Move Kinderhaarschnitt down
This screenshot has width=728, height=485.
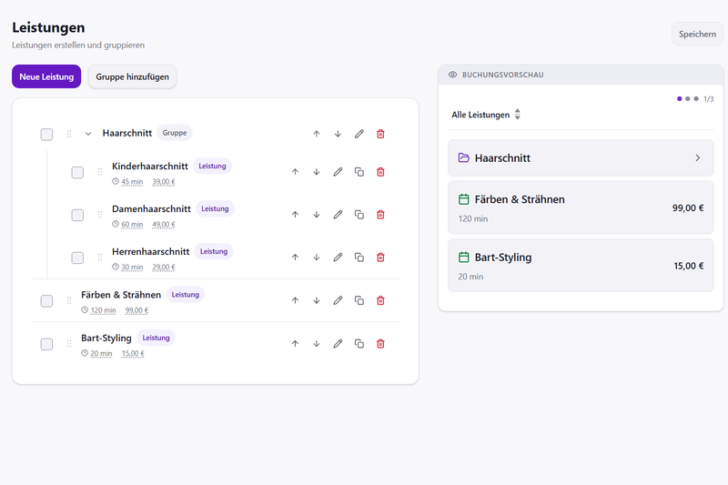[316, 172]
